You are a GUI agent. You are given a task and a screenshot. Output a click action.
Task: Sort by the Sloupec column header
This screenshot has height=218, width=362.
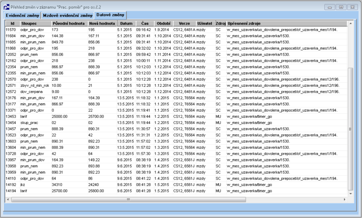[36, 24]
